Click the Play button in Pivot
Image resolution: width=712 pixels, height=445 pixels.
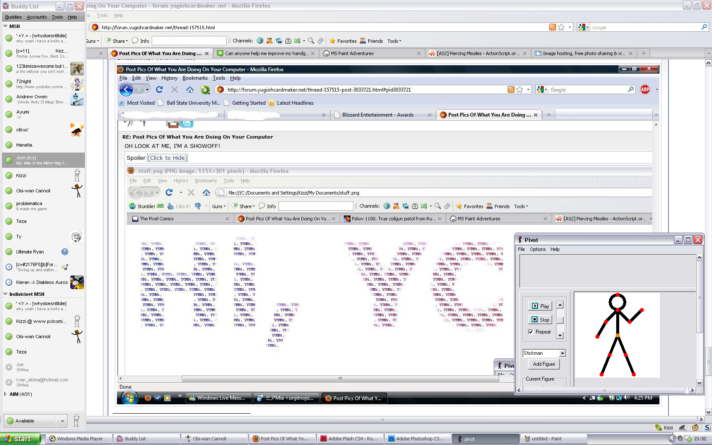[540, 306]
